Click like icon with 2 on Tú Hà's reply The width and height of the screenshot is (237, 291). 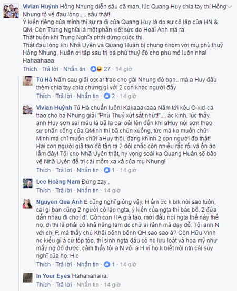pos(107,96)
